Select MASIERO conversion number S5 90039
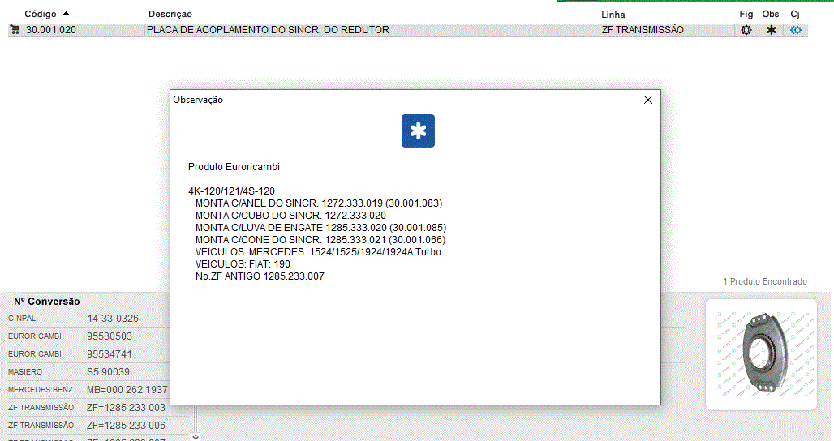834x441 pixels. (x=108, y=372)
